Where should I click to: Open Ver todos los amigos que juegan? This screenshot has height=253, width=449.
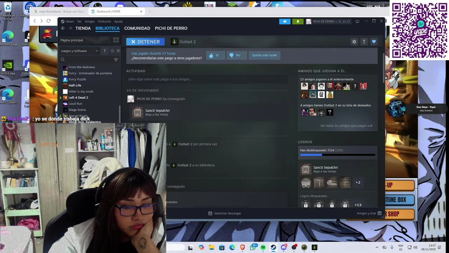346,126
